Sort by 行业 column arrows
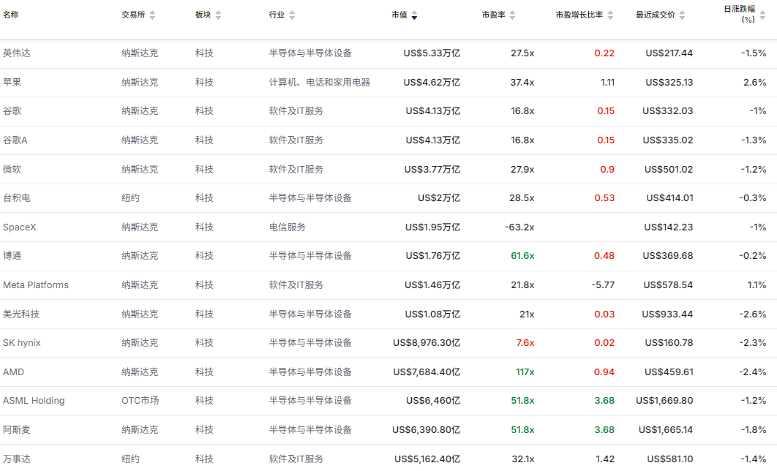Viewport: 777px width, 471px height. coord(293,15)
